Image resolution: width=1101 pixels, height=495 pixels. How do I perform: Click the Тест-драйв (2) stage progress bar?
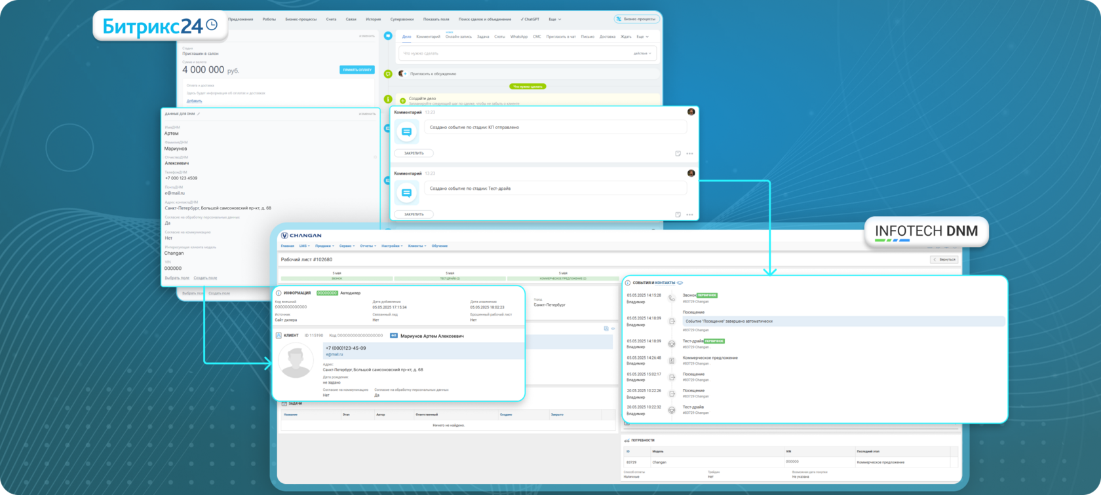[450, 278]
